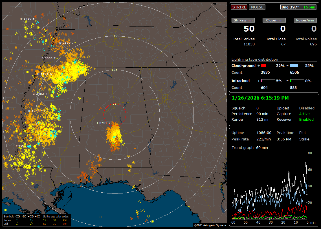This screenshot has width=321, height=229.
Task: Click the positive Cloud-ground red percentage bar
Action: 268,65
